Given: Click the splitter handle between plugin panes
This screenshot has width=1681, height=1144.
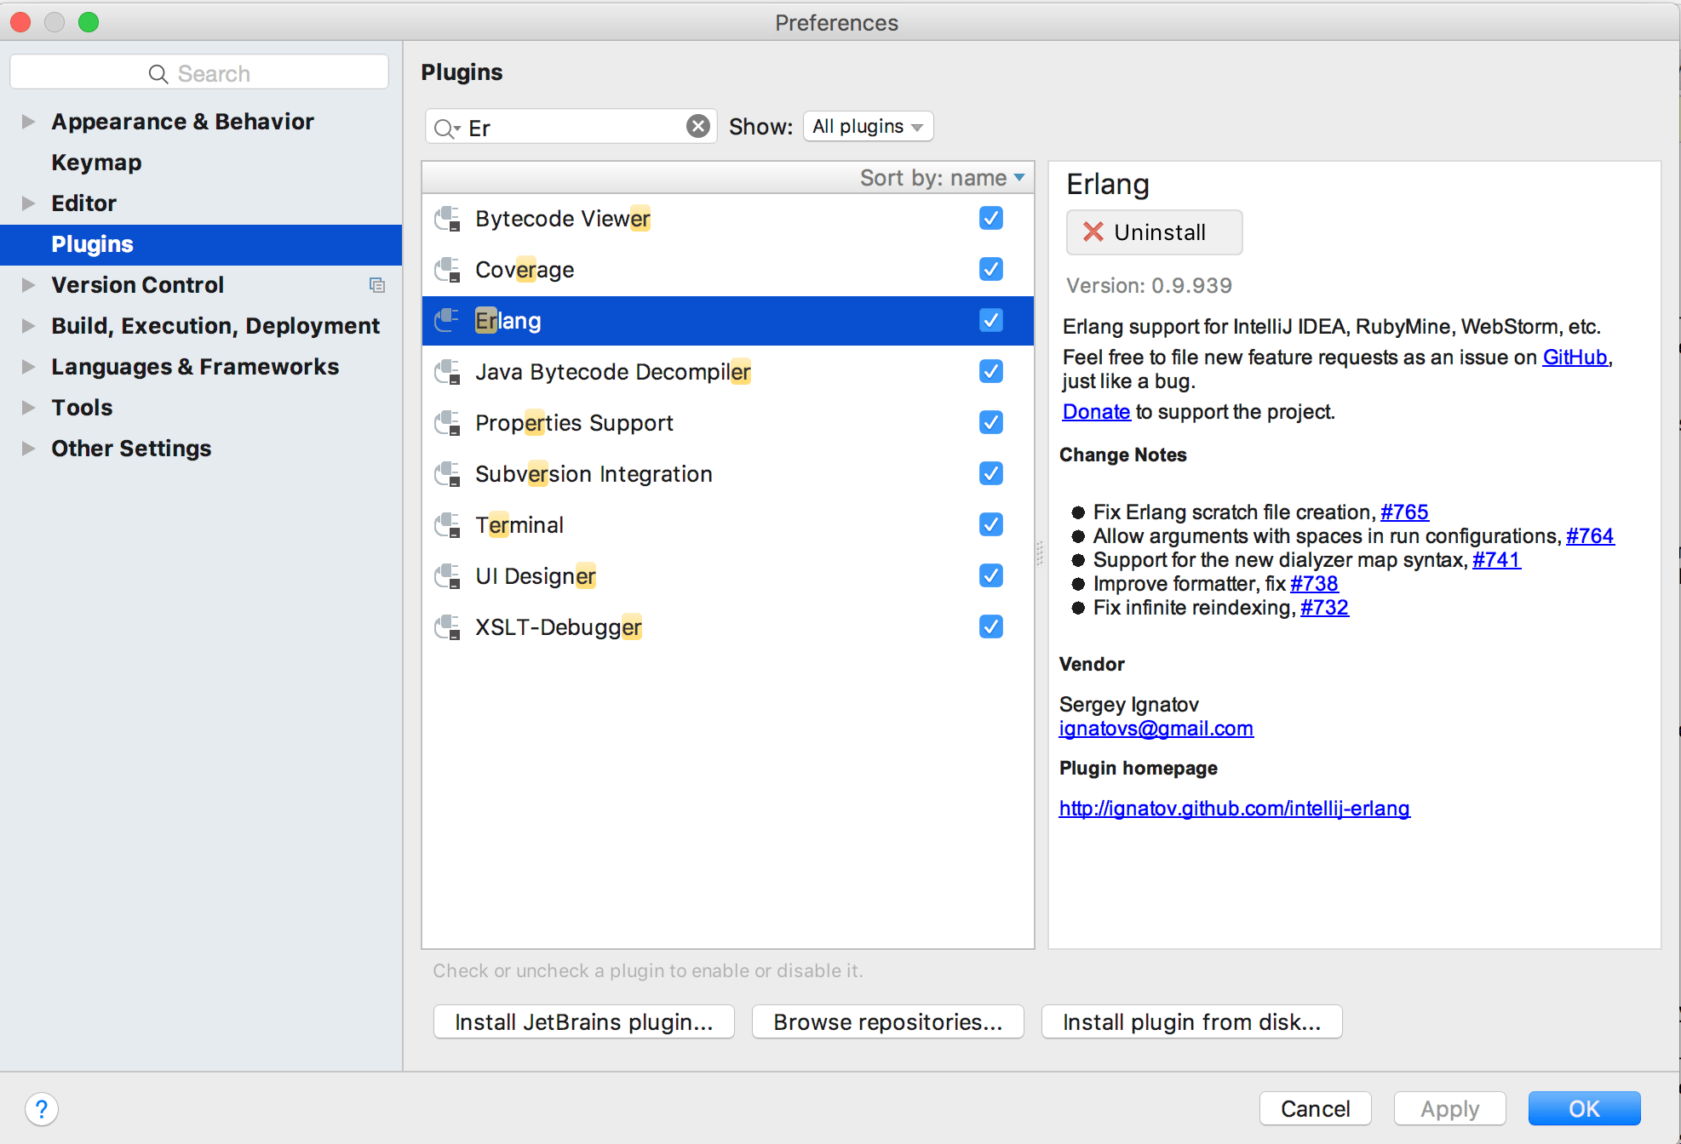Looking at the screenshot, I should pos(1040,553).
